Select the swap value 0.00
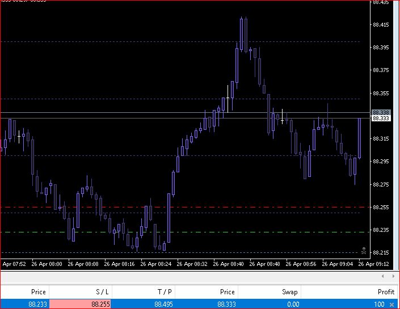Screen dimensions: 400x309 (293, 304)
